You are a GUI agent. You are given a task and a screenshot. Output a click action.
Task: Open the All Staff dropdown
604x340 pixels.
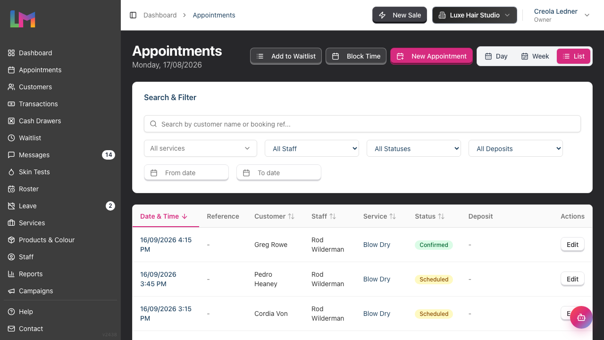coord(312,148)
